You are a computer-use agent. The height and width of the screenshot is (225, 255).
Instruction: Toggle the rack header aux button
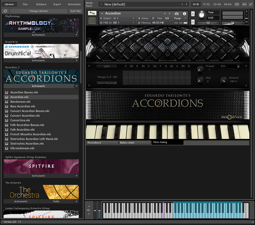tap(244, 4)
